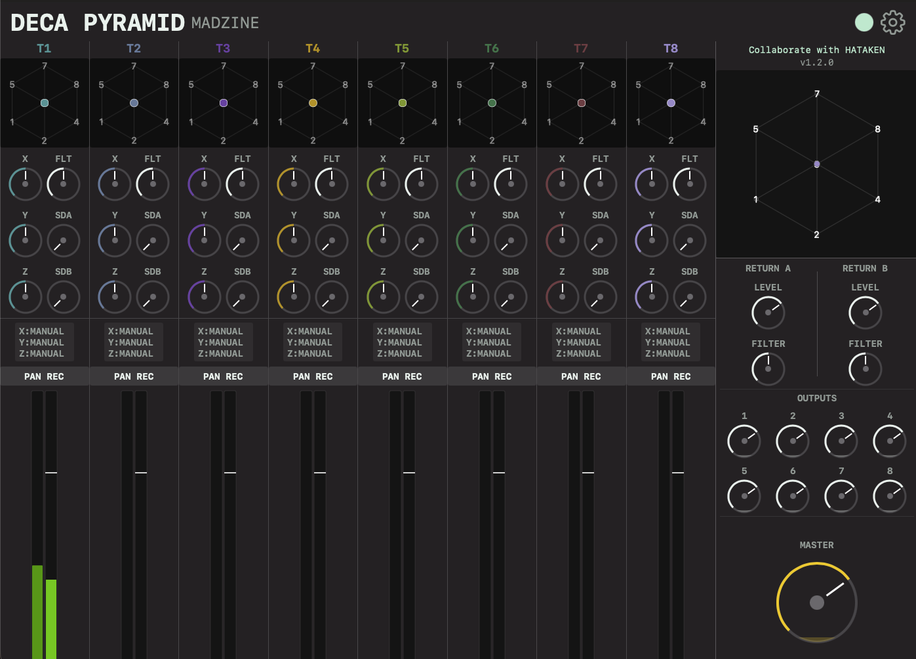Click the large MASTER volume knob
Screen dimensions: 916x659
[816, 602]
